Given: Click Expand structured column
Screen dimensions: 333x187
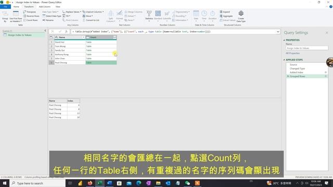Looking at the screenshot, I should coord(225,12).
